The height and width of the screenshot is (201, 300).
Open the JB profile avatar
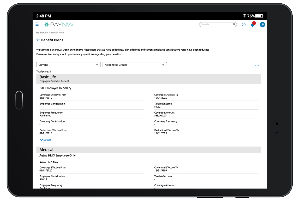pyautogui.click(x=262, y=25)
